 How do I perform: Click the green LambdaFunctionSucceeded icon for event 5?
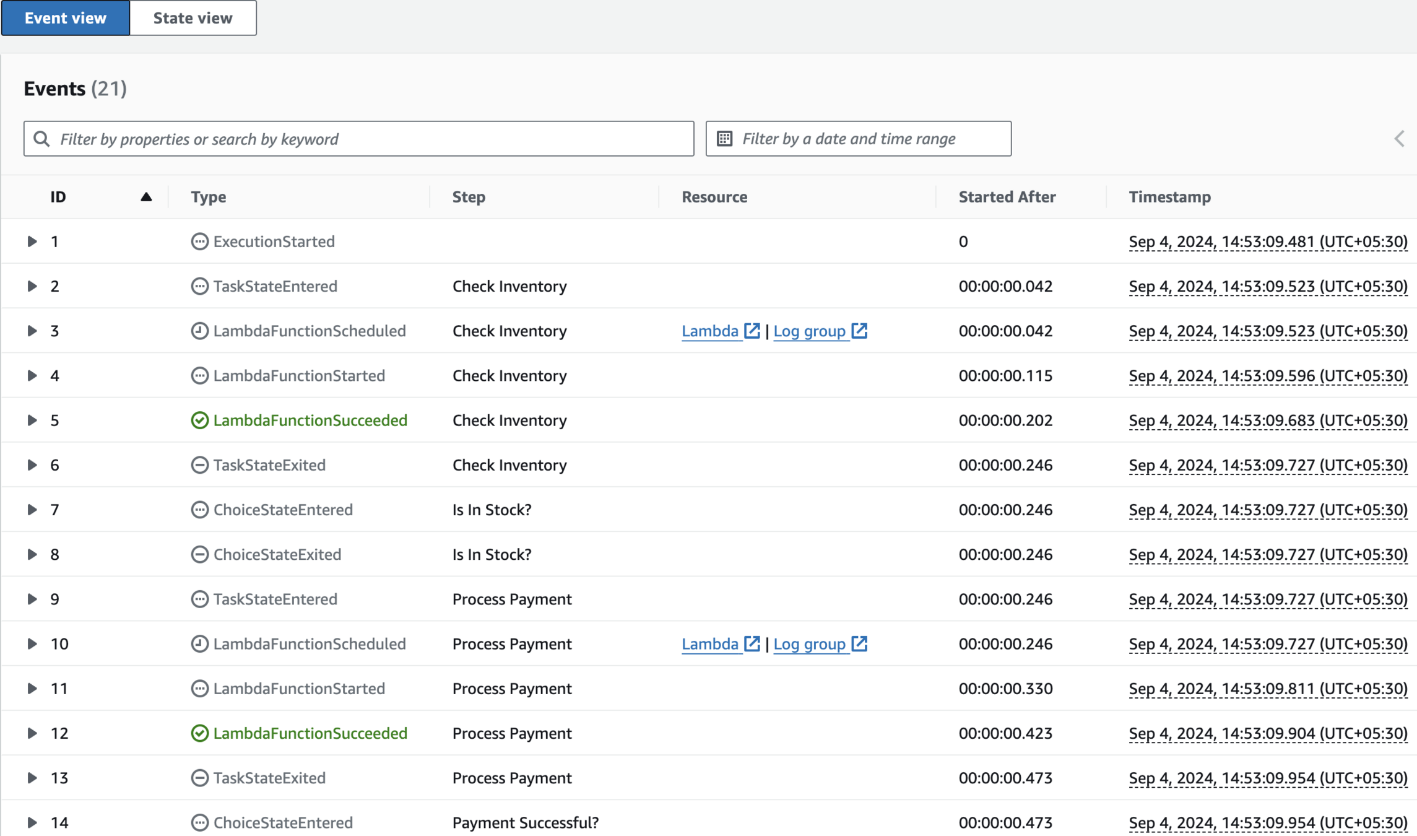coord(199,420)
